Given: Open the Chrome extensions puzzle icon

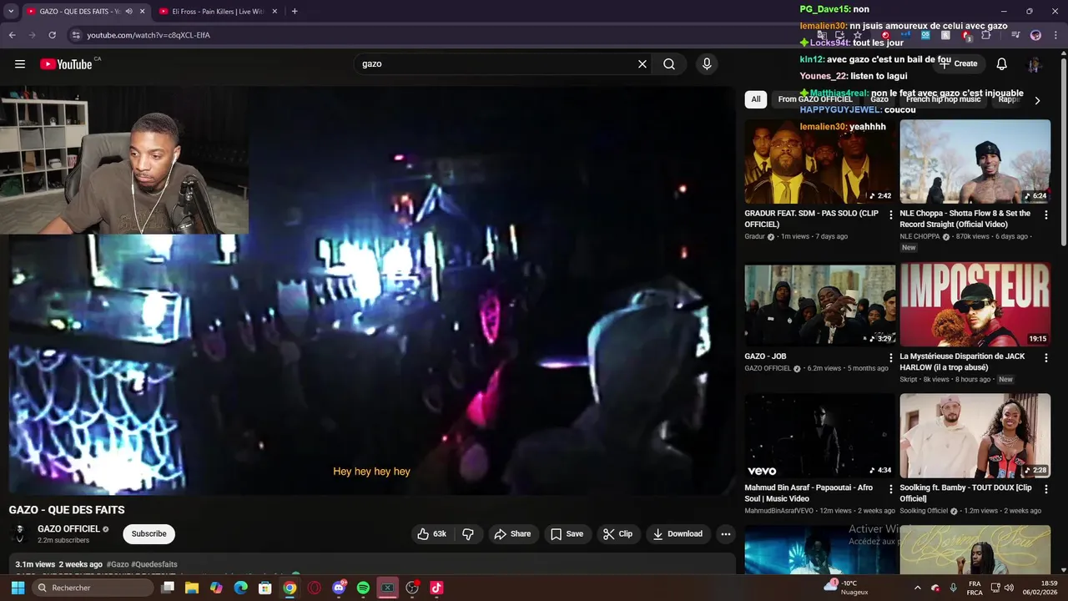Looking at the screenshot, I should pos(986,35).
